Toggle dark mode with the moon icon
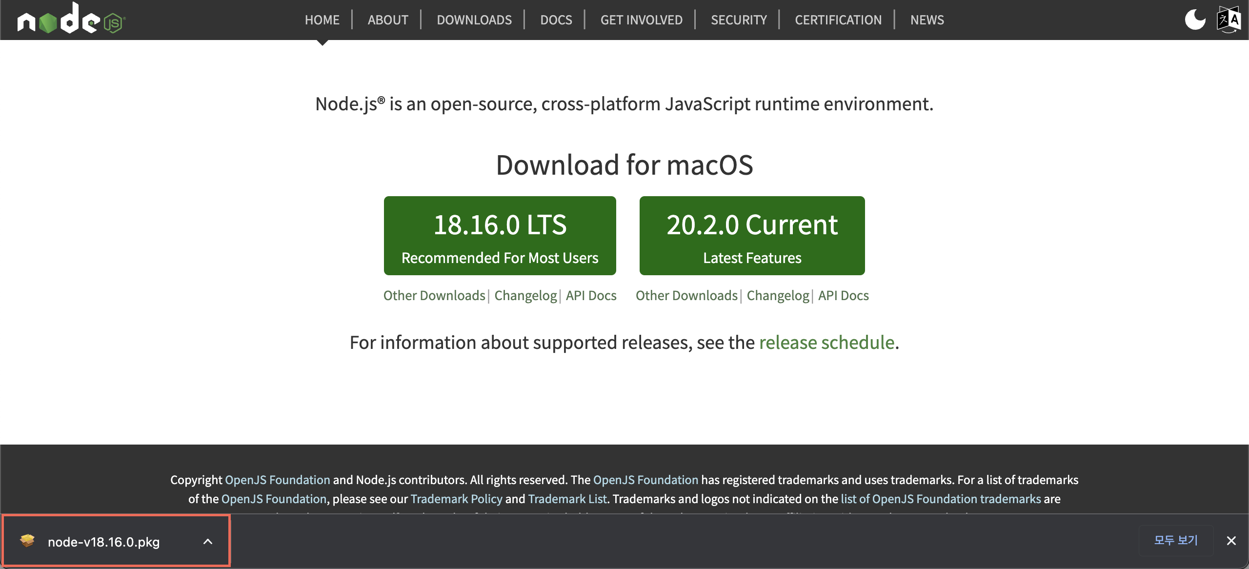1249x569 pixels. pos(1195,20)
